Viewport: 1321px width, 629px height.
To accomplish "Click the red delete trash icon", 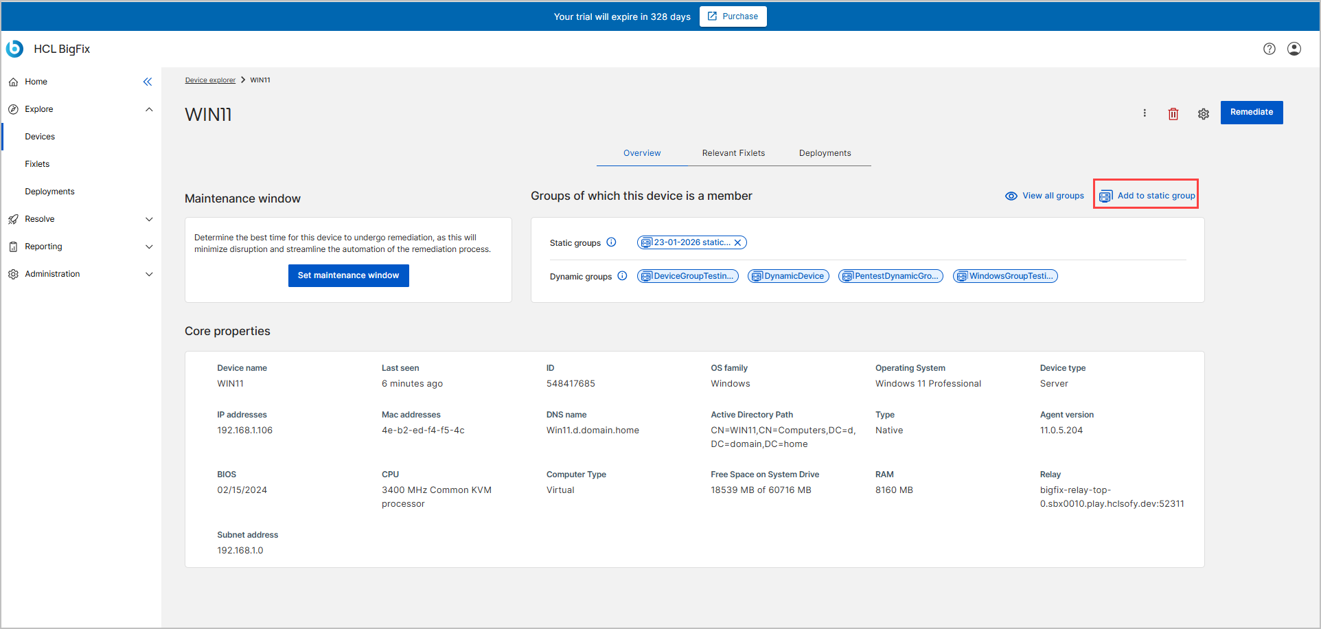I will 1173,114.
